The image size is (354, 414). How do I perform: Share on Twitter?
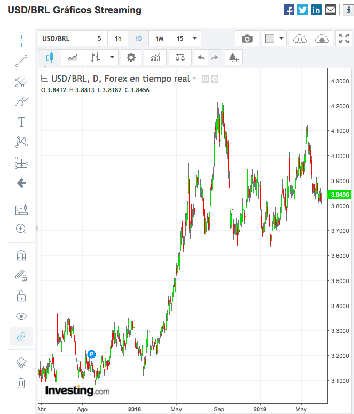[x=303, y=10]
